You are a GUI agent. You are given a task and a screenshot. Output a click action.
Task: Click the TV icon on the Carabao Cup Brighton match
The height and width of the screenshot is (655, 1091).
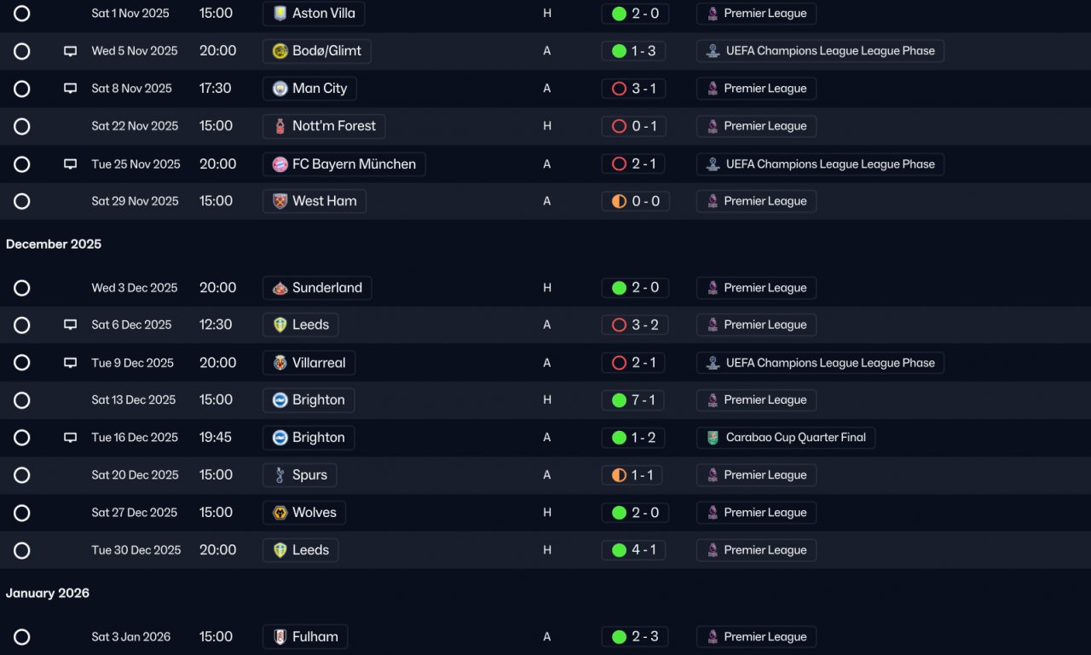point(71,438)
